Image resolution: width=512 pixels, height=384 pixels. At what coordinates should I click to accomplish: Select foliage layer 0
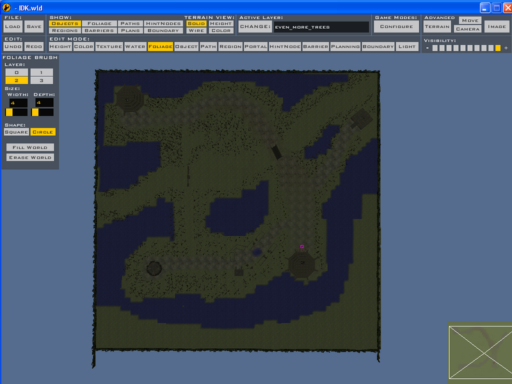17,72
